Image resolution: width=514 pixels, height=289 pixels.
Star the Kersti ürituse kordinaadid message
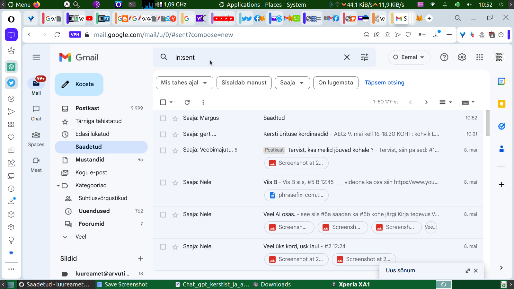click(x=175, y=135)
